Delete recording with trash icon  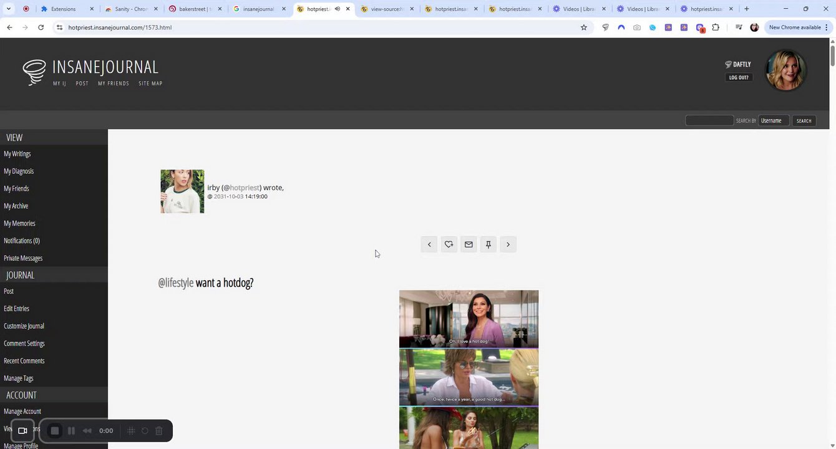pyautogui.click(x=159, y=430)
